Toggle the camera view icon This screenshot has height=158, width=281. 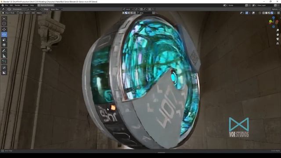click(x=277, y=39)
